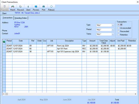Select the Reconciled radio button
This screenshot has height=104, width=139.
pyautogui.click(x=118, y=31)
